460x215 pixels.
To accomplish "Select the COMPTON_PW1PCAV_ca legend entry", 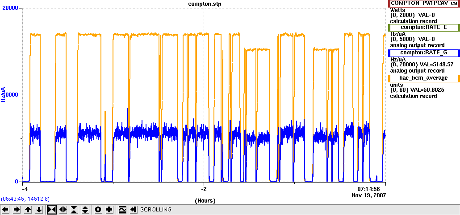I will pos(424,3).
